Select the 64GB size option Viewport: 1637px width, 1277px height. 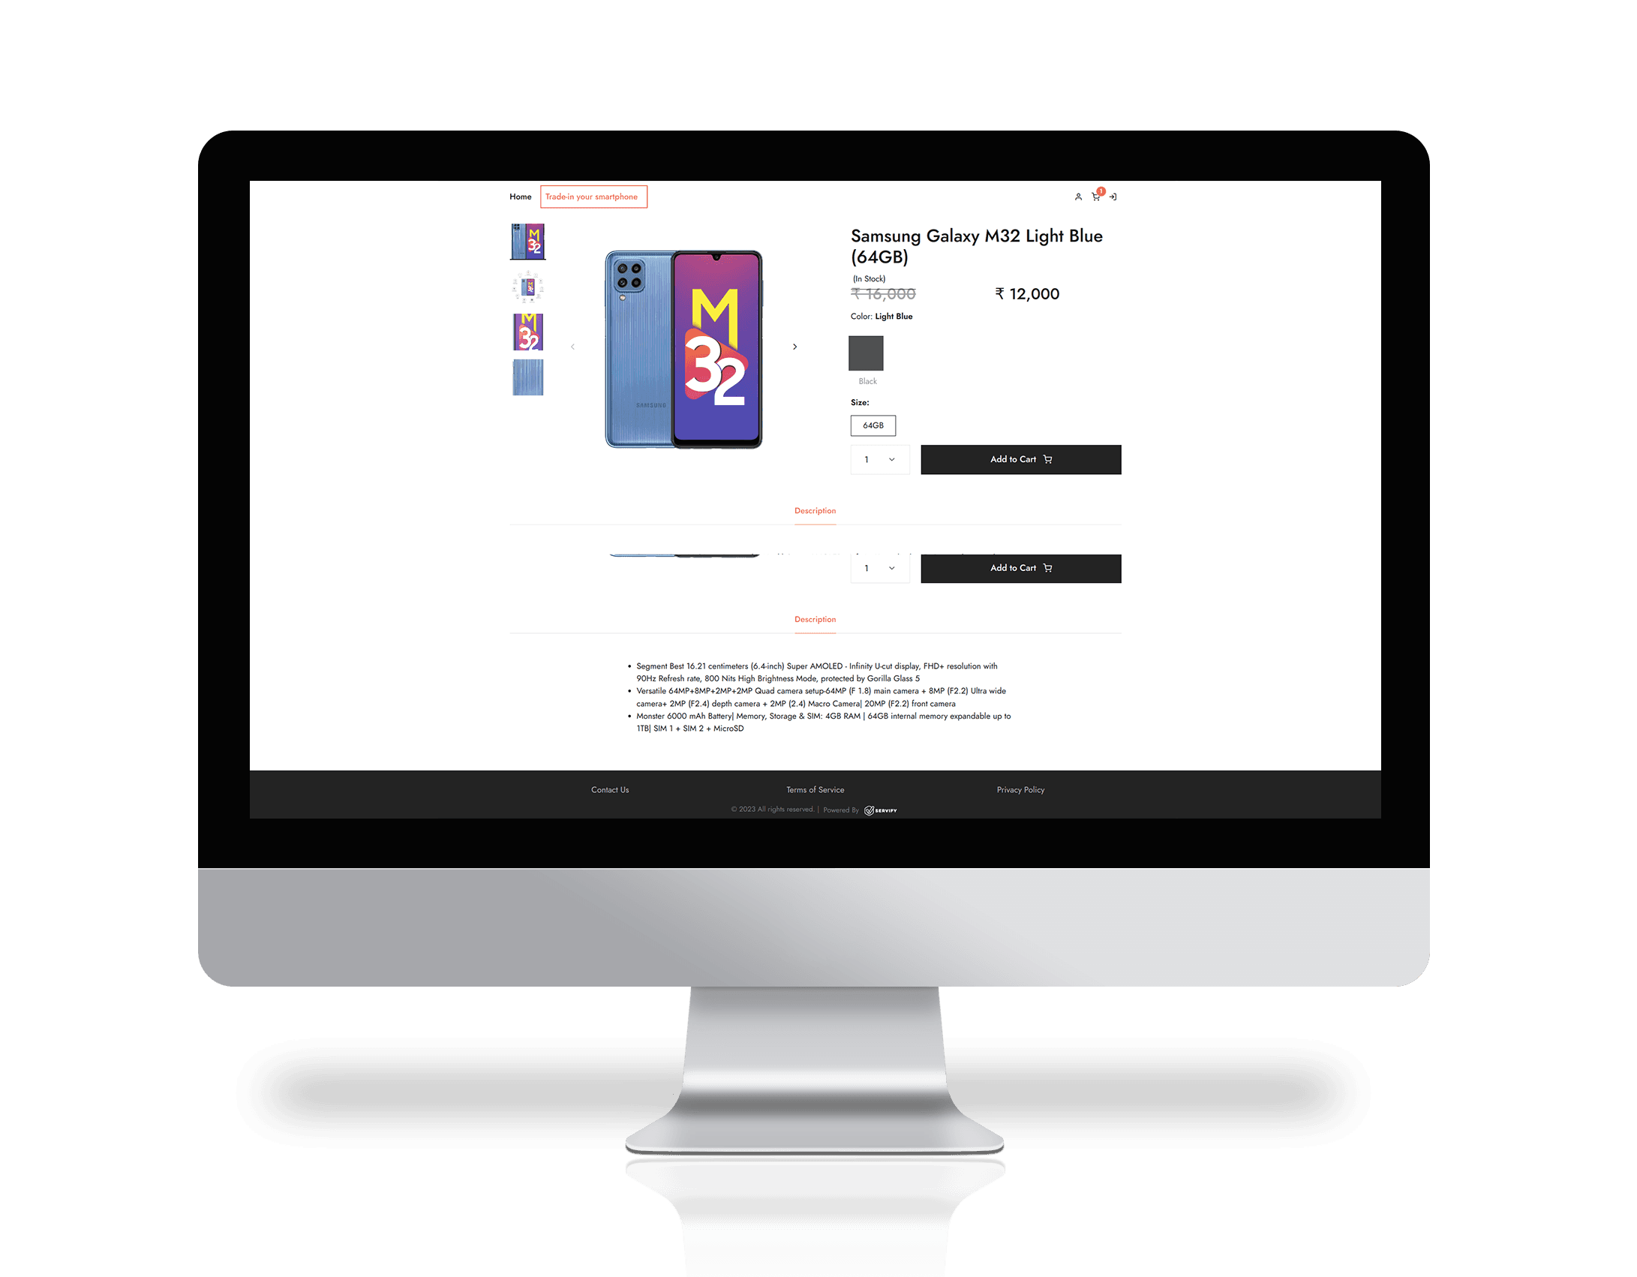(x=873, y=425)
